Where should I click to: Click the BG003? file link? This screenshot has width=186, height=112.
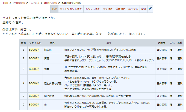[x=34, y=69]
